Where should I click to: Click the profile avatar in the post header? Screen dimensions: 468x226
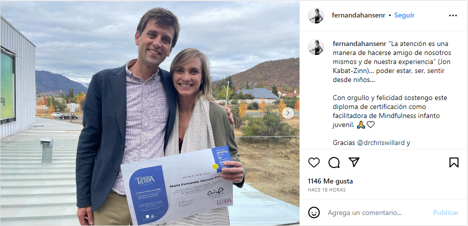[316, 15]
